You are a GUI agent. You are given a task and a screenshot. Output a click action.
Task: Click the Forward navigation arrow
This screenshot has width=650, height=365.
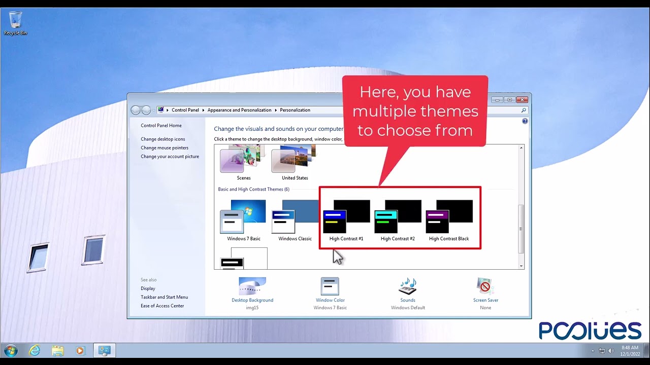(146, 110)
